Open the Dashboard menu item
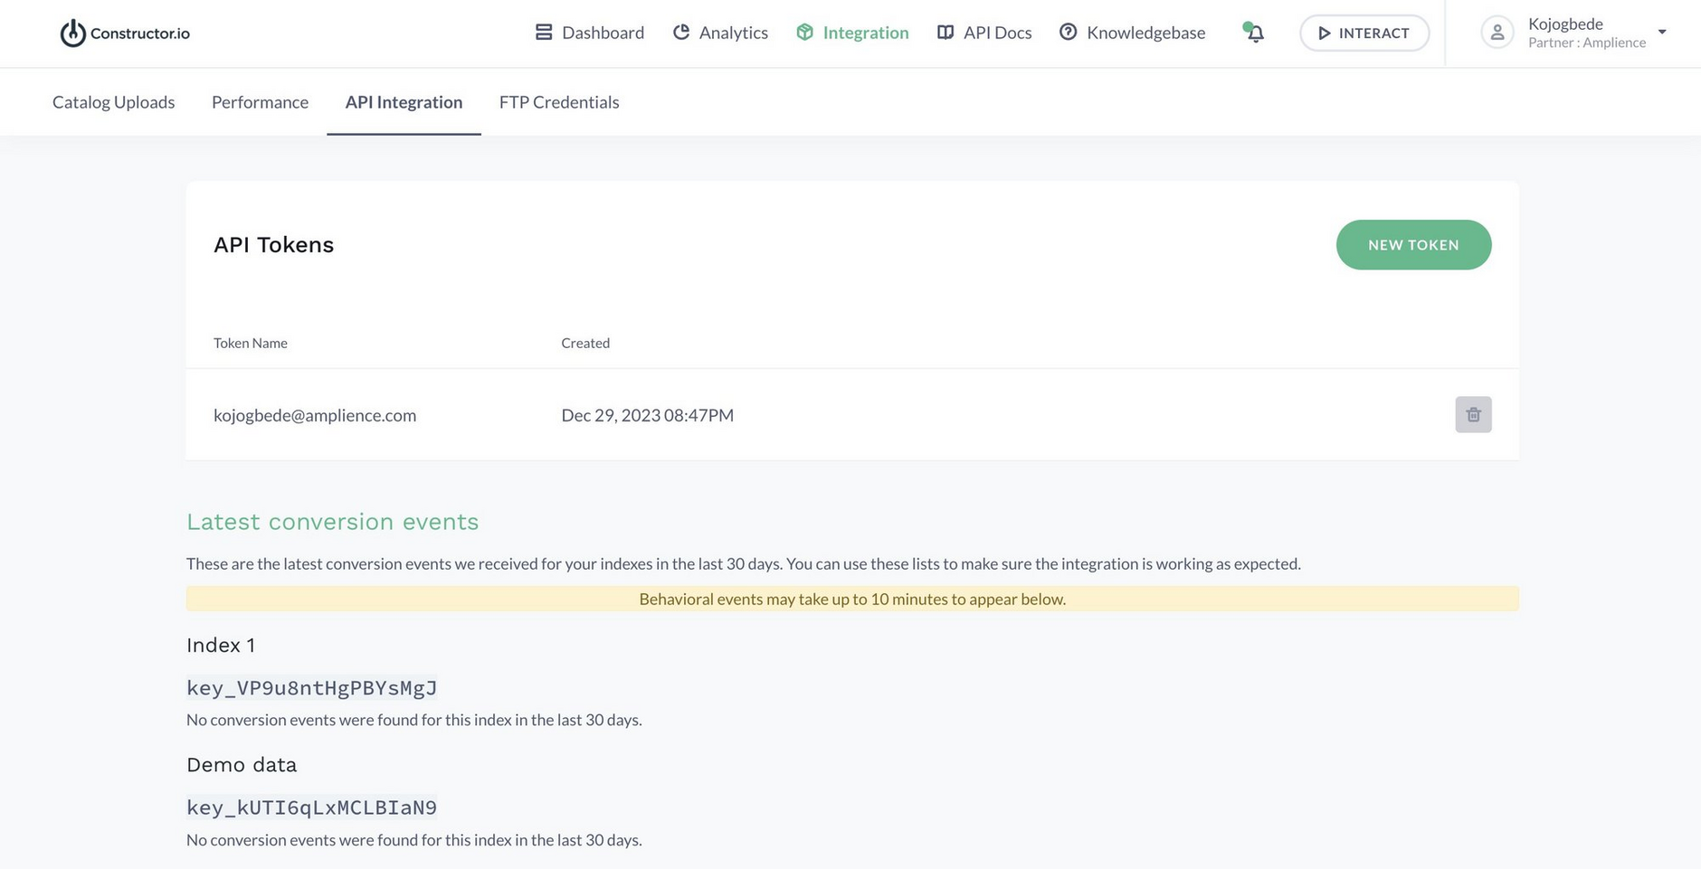 click(x=590, y=33)
